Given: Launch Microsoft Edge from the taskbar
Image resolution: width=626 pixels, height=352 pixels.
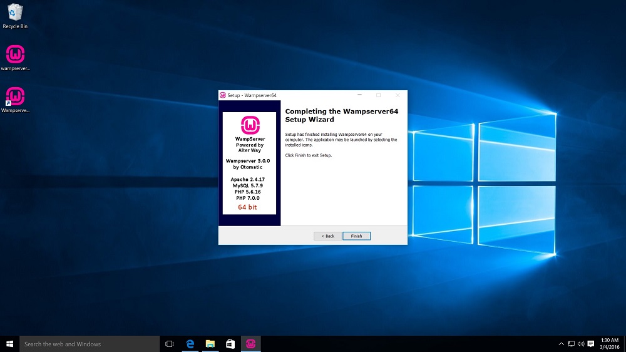Looking at the screenshot, I should (x=190, y=344).
